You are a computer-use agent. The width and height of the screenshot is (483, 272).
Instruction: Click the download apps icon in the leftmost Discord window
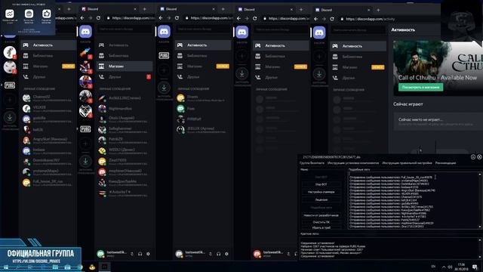click(10, 117)
